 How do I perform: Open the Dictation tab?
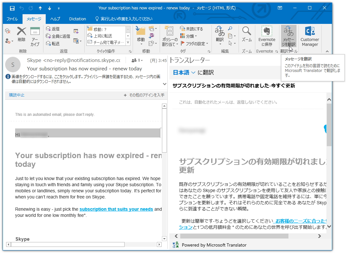(x=77, y=19)
